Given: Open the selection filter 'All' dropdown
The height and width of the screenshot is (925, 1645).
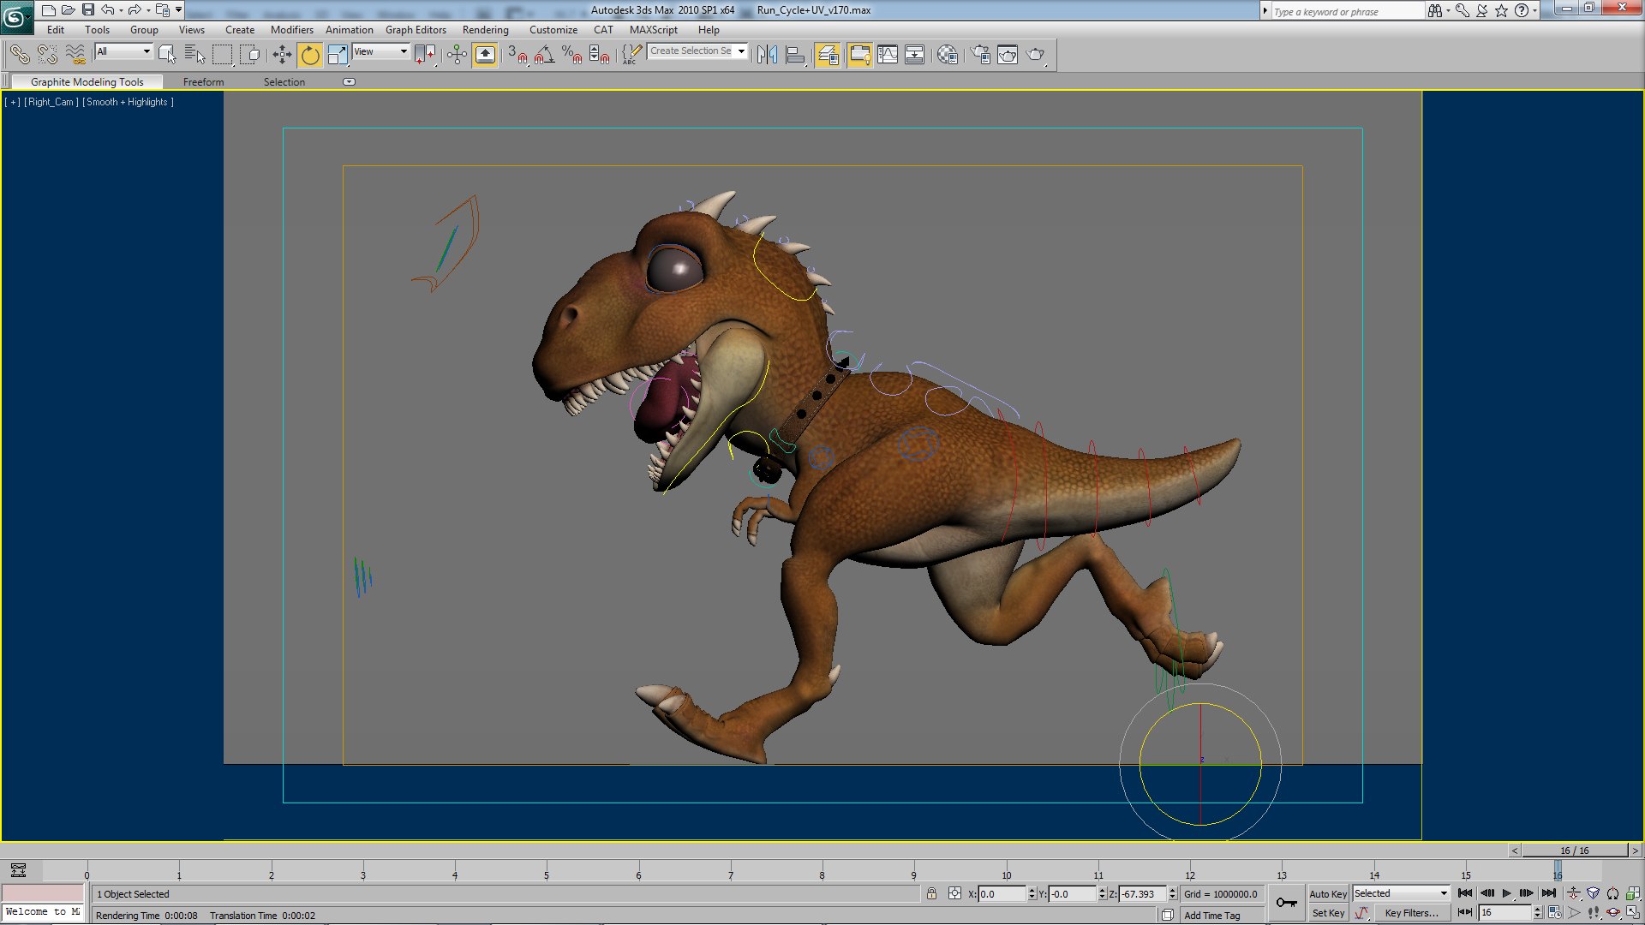Looking at the screenshot, I should pos(123,51).
